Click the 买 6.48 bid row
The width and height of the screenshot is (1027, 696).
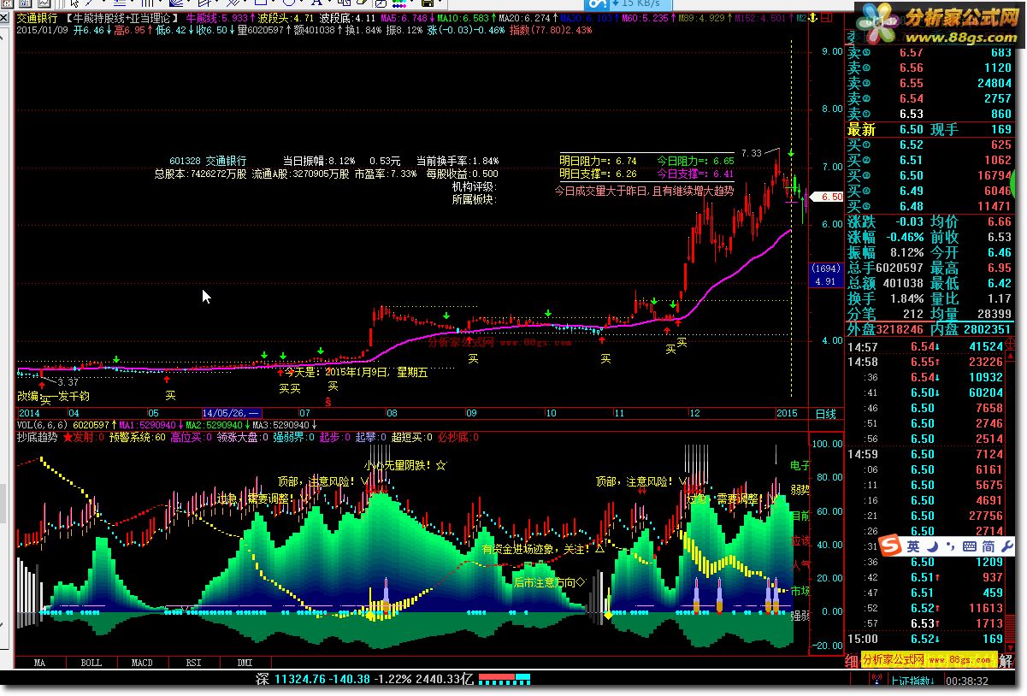pyautogui.click(x=929, y=206)
